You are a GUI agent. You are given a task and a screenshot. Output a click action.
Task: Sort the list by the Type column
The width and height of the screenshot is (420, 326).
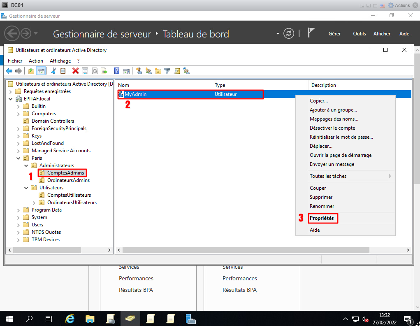[x=259, y=85]
